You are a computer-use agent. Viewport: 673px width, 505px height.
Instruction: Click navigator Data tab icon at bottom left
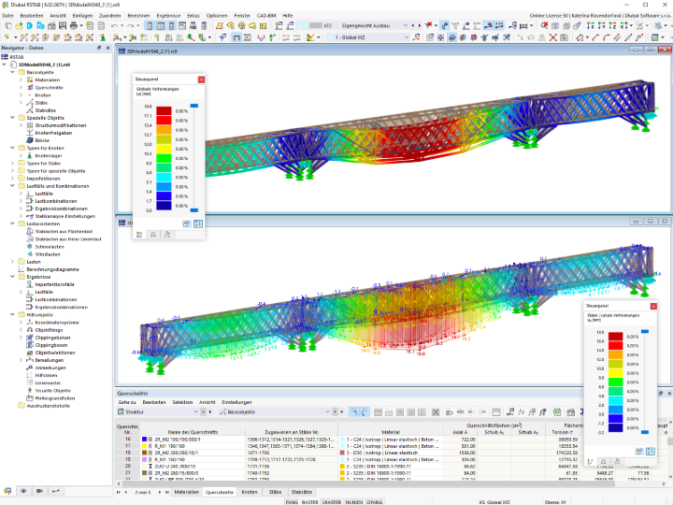tap(7, 490)
